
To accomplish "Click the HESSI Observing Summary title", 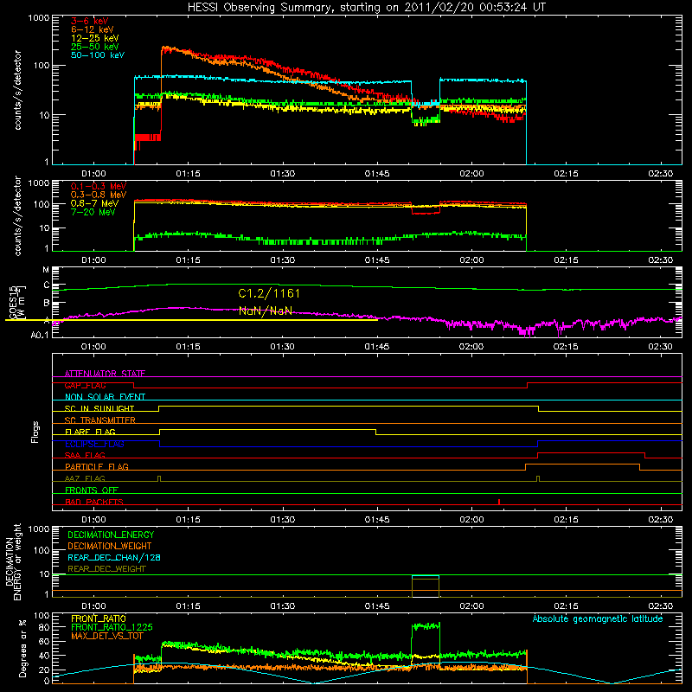I will (x=366, y=7).
